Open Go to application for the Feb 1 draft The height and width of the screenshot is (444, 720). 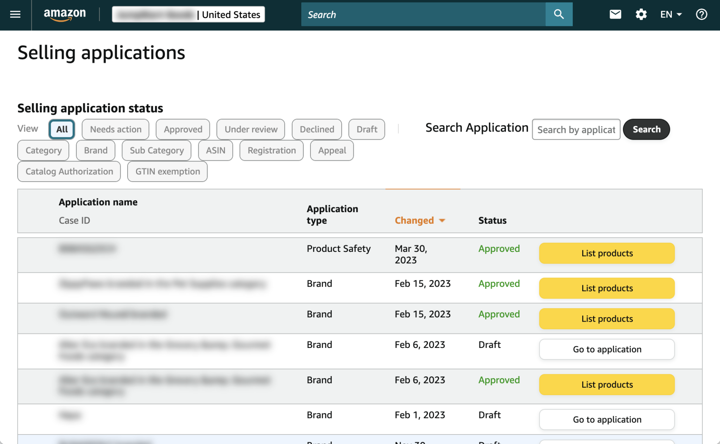(606, 419)
